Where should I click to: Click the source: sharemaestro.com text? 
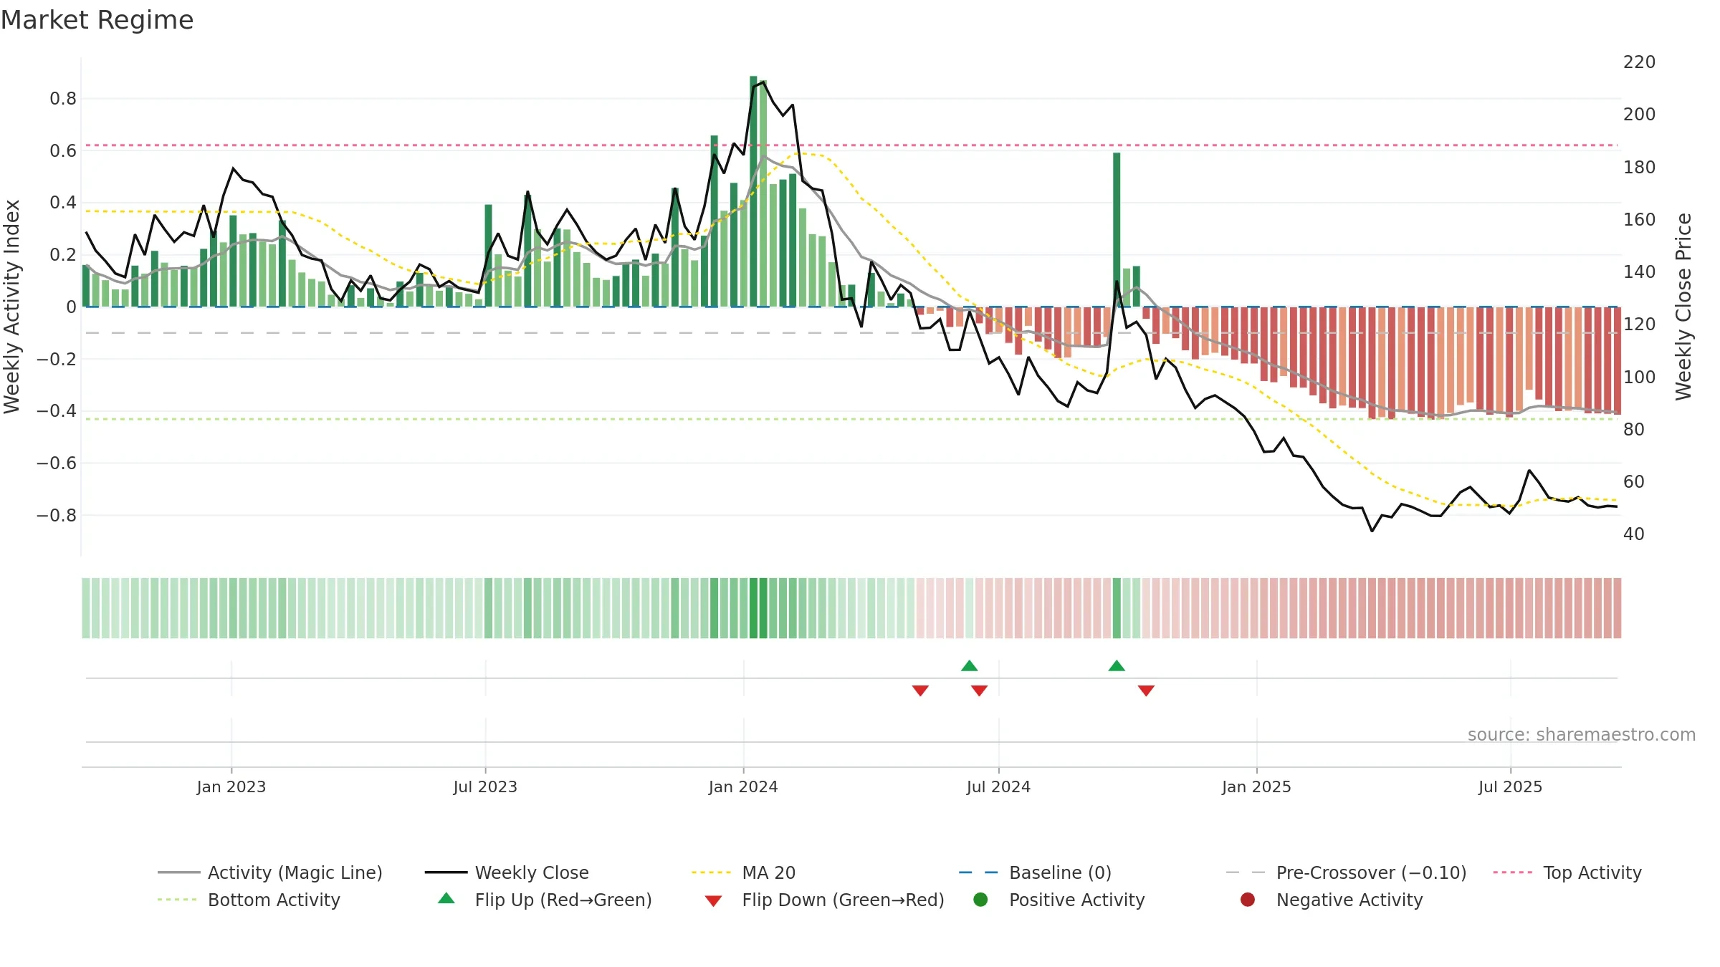click(1582, 734)
